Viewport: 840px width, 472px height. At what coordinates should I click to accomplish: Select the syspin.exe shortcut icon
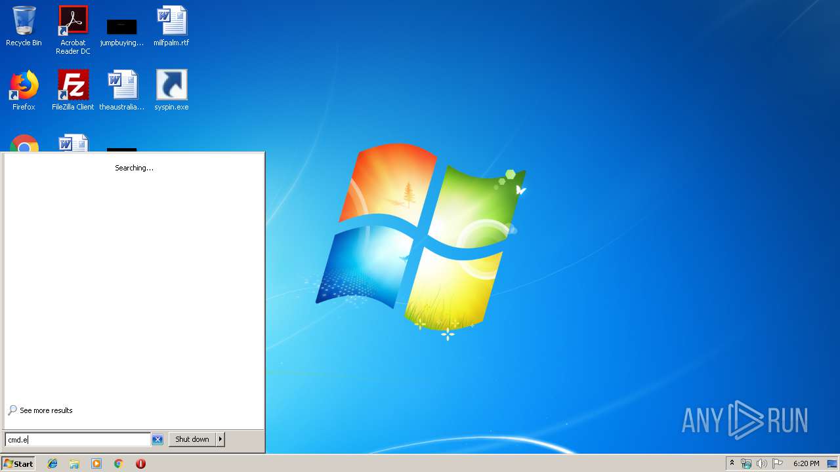171,90
